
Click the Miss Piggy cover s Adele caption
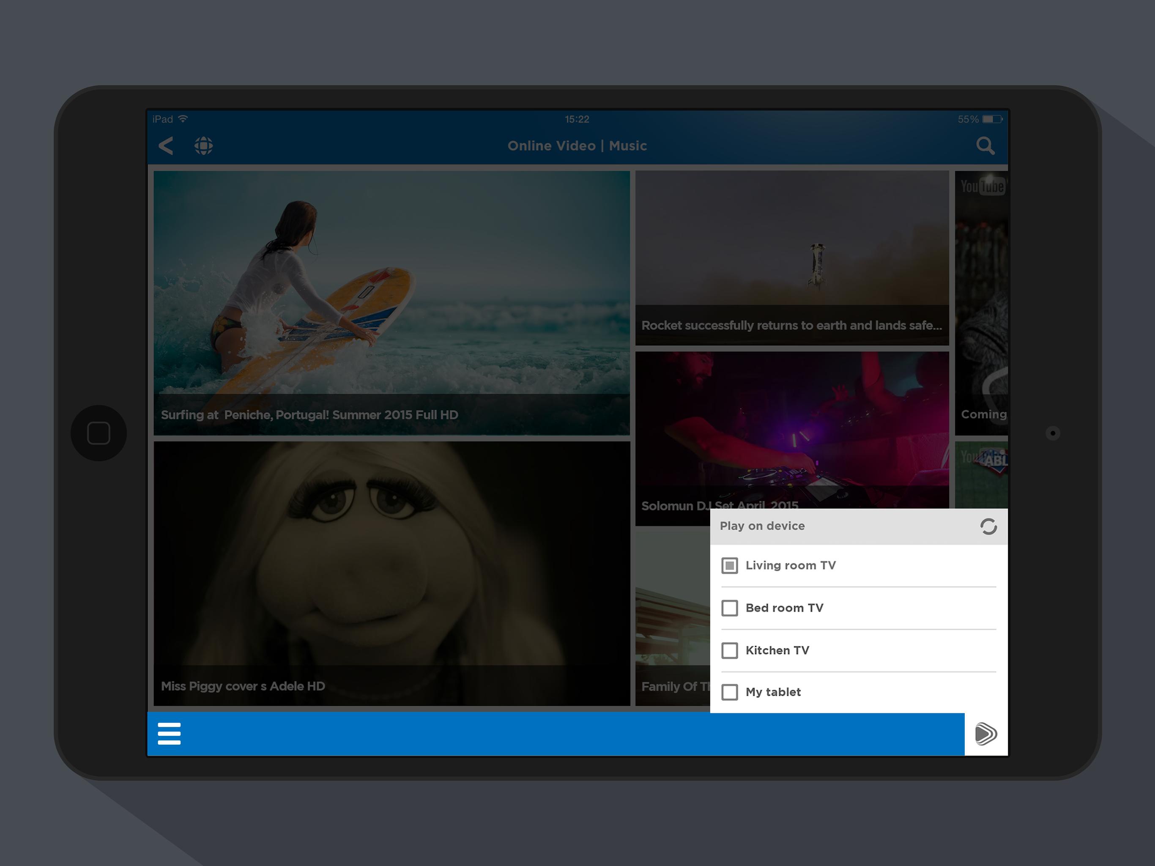pyautogui.click(x=243, y=686)
